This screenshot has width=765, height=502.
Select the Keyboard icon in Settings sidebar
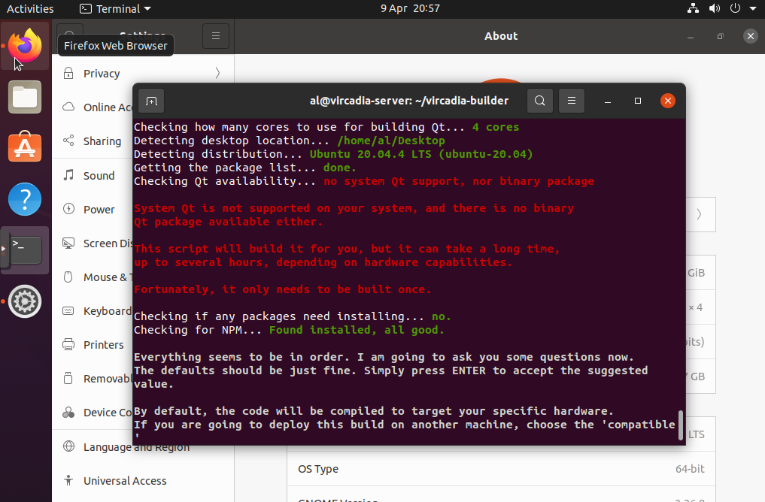pyautogui.click(x=68, y=311)
